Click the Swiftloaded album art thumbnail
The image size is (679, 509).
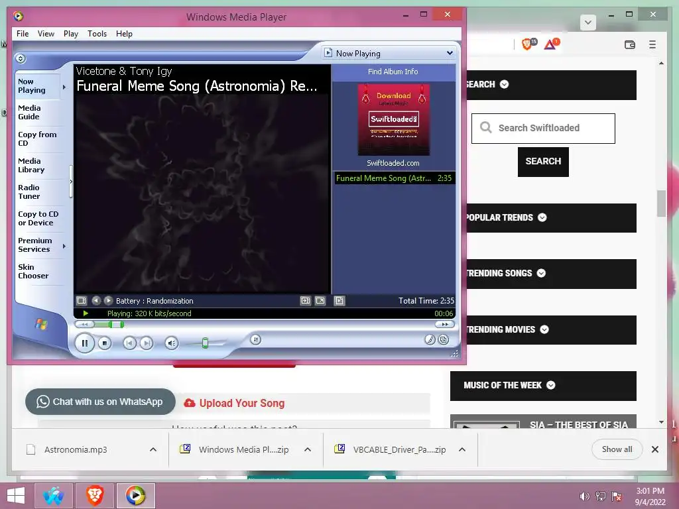tap(394, 120)
